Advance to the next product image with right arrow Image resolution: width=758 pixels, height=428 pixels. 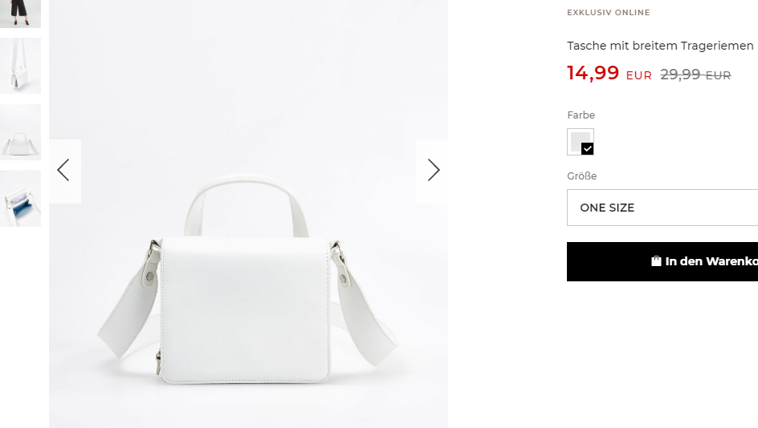click(x=432, y=171)
